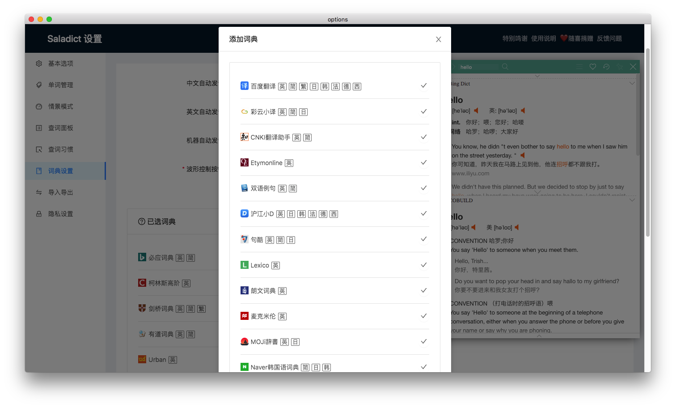Screen dimensions: 676x408
Task: Toggle the checkmark for MOJi辞書
Action: [424, 341]
